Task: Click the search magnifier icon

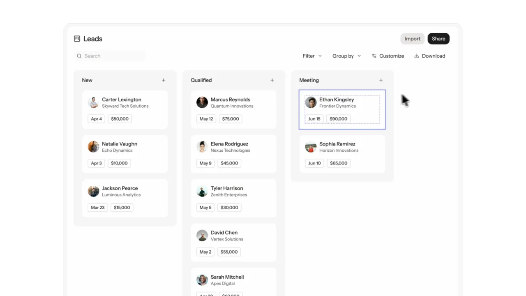Action: [79, 56]
